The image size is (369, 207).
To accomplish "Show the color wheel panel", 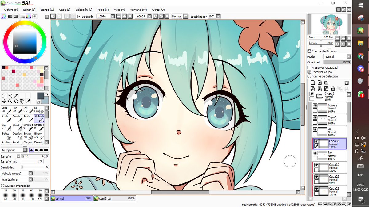I will tap(4, 16).
